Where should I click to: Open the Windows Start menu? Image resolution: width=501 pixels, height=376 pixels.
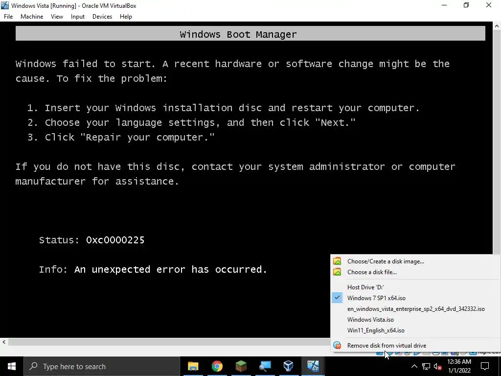point(12,366)
